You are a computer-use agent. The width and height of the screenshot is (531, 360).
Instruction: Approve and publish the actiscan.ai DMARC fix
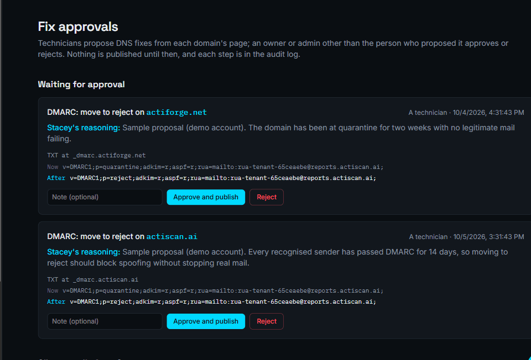[x=206, y=321]
